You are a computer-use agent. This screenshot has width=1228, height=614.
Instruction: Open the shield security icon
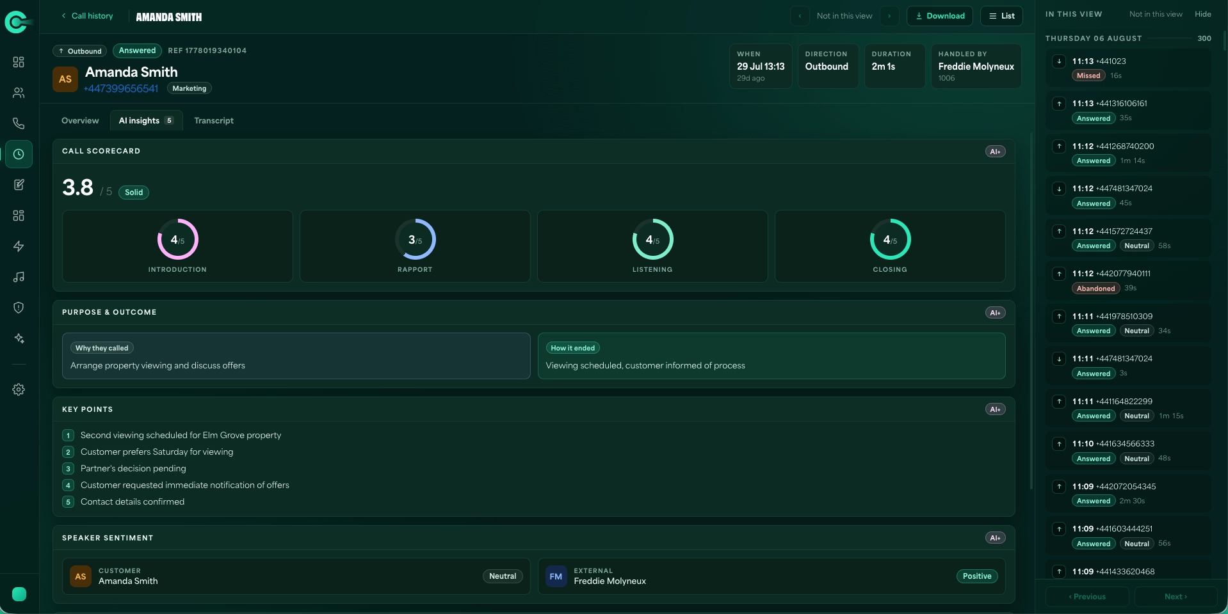(19, 308)
